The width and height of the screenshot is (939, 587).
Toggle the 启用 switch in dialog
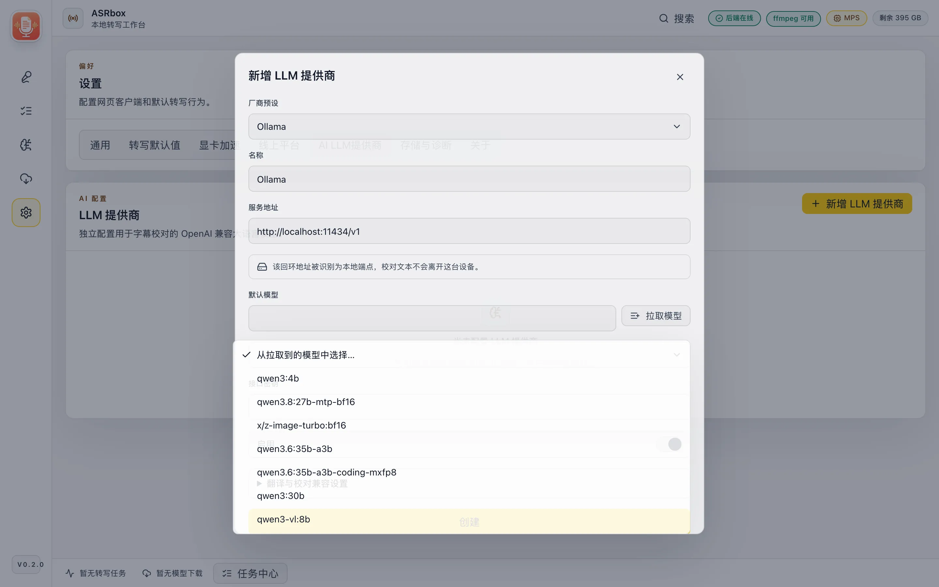(x=669, y=444)
